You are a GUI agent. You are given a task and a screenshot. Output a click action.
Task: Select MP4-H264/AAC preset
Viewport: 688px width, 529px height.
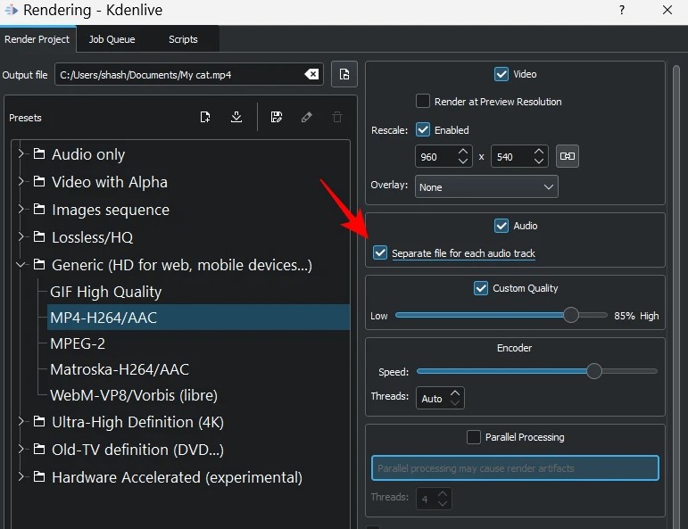(x=198, y=318)
